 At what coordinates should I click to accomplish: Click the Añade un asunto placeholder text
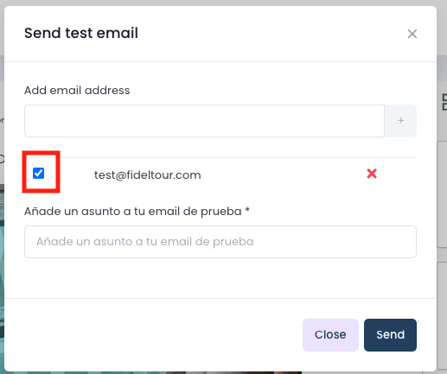click(144, 242)
